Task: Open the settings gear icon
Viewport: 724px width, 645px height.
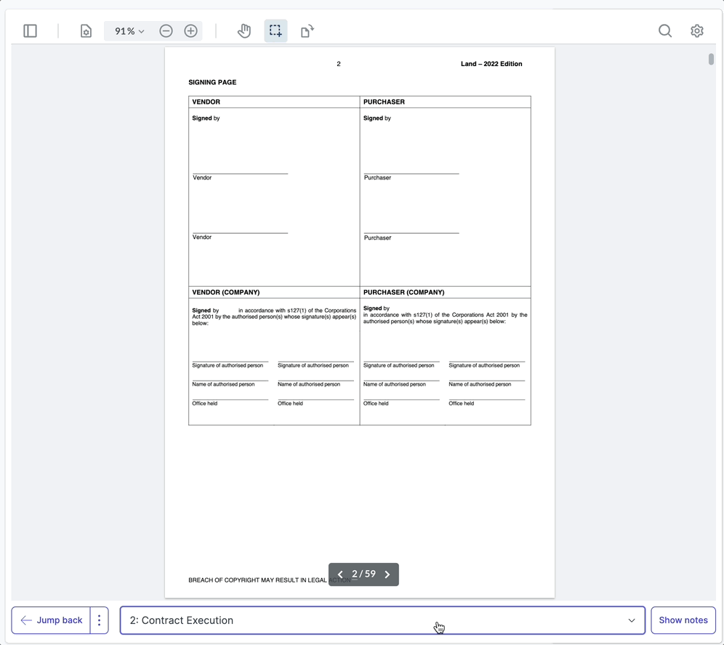Action: point(696,31)
